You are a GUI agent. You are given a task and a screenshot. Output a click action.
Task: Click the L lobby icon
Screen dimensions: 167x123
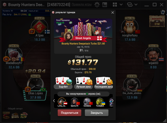click(x=105, y=5)
